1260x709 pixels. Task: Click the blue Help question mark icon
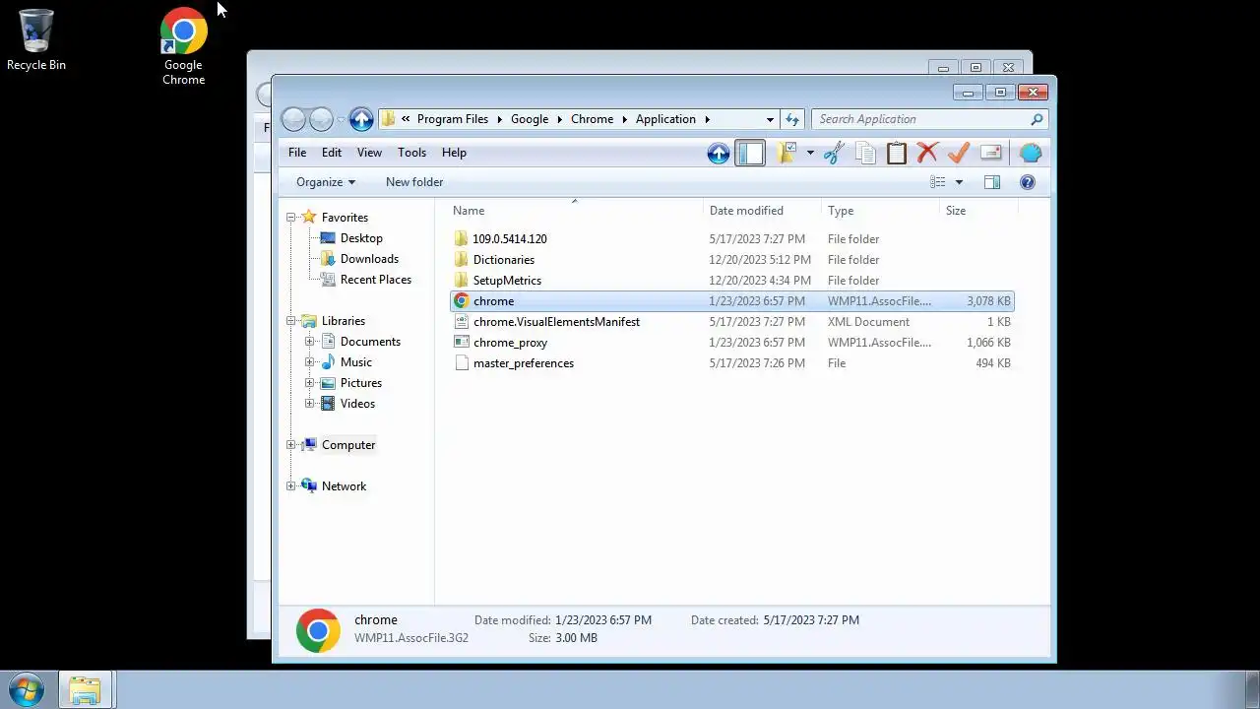(1028, 182)
